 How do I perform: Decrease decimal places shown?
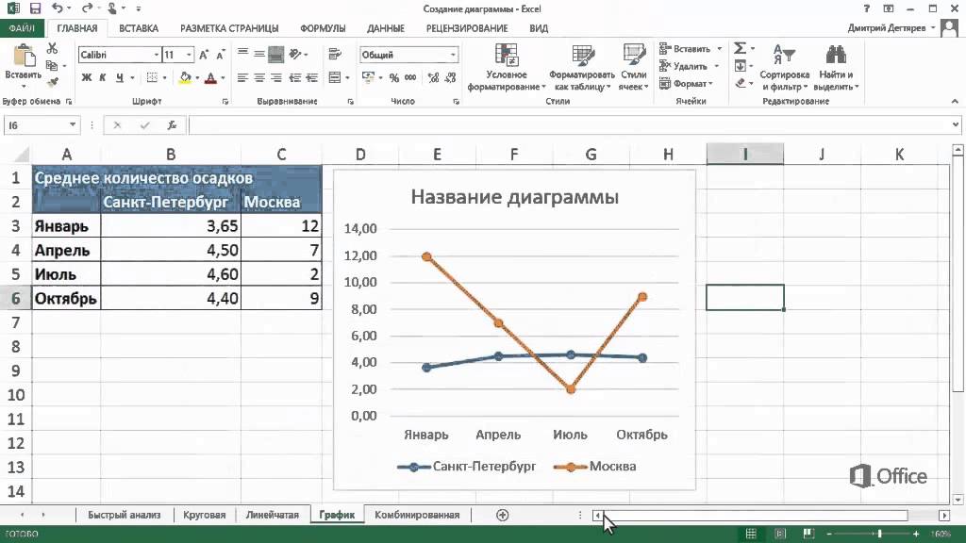450,77
